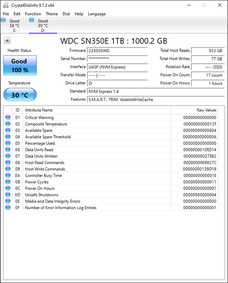Click raw value 000000000012F
Screen dimensions: 228x283
point(200,124)
